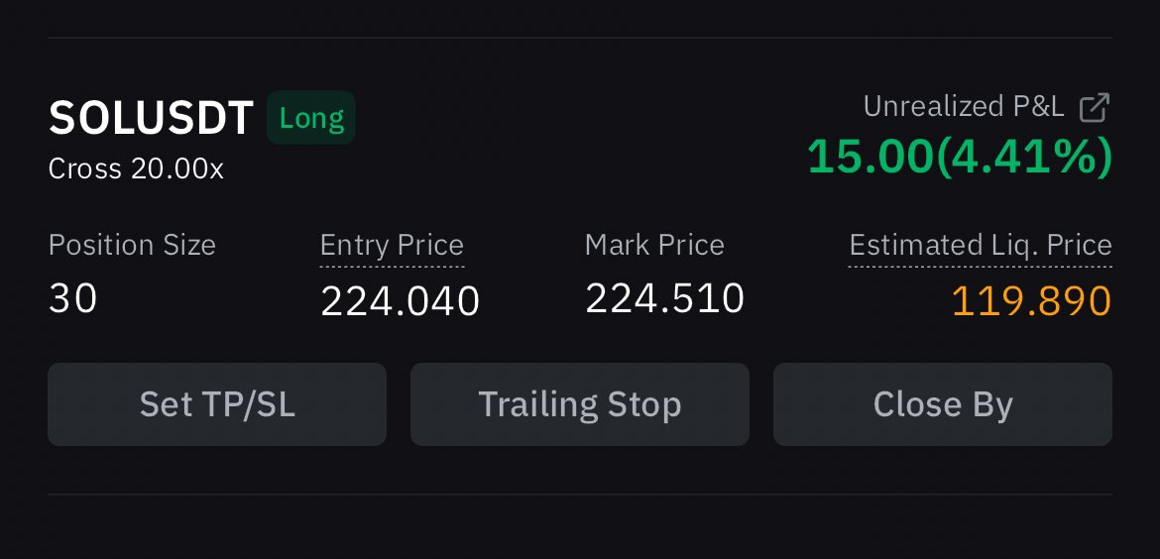Configure a Trailing Stop
The image size is (1160, 559).
pyautogui.click(x=580, y=403)
